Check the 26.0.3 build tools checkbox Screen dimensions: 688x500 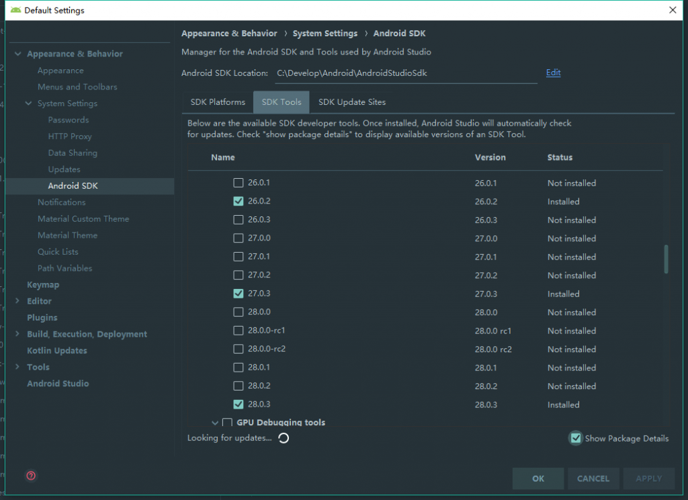point(239,220)
